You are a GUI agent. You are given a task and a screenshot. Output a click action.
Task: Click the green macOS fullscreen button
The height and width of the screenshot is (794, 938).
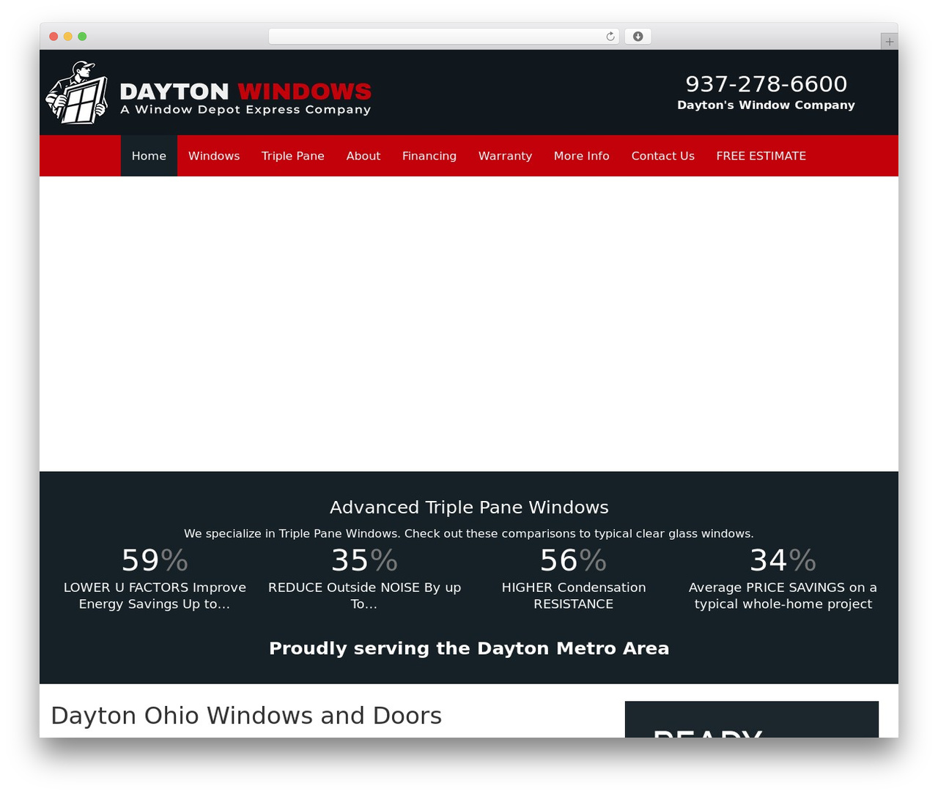[82, 37]
